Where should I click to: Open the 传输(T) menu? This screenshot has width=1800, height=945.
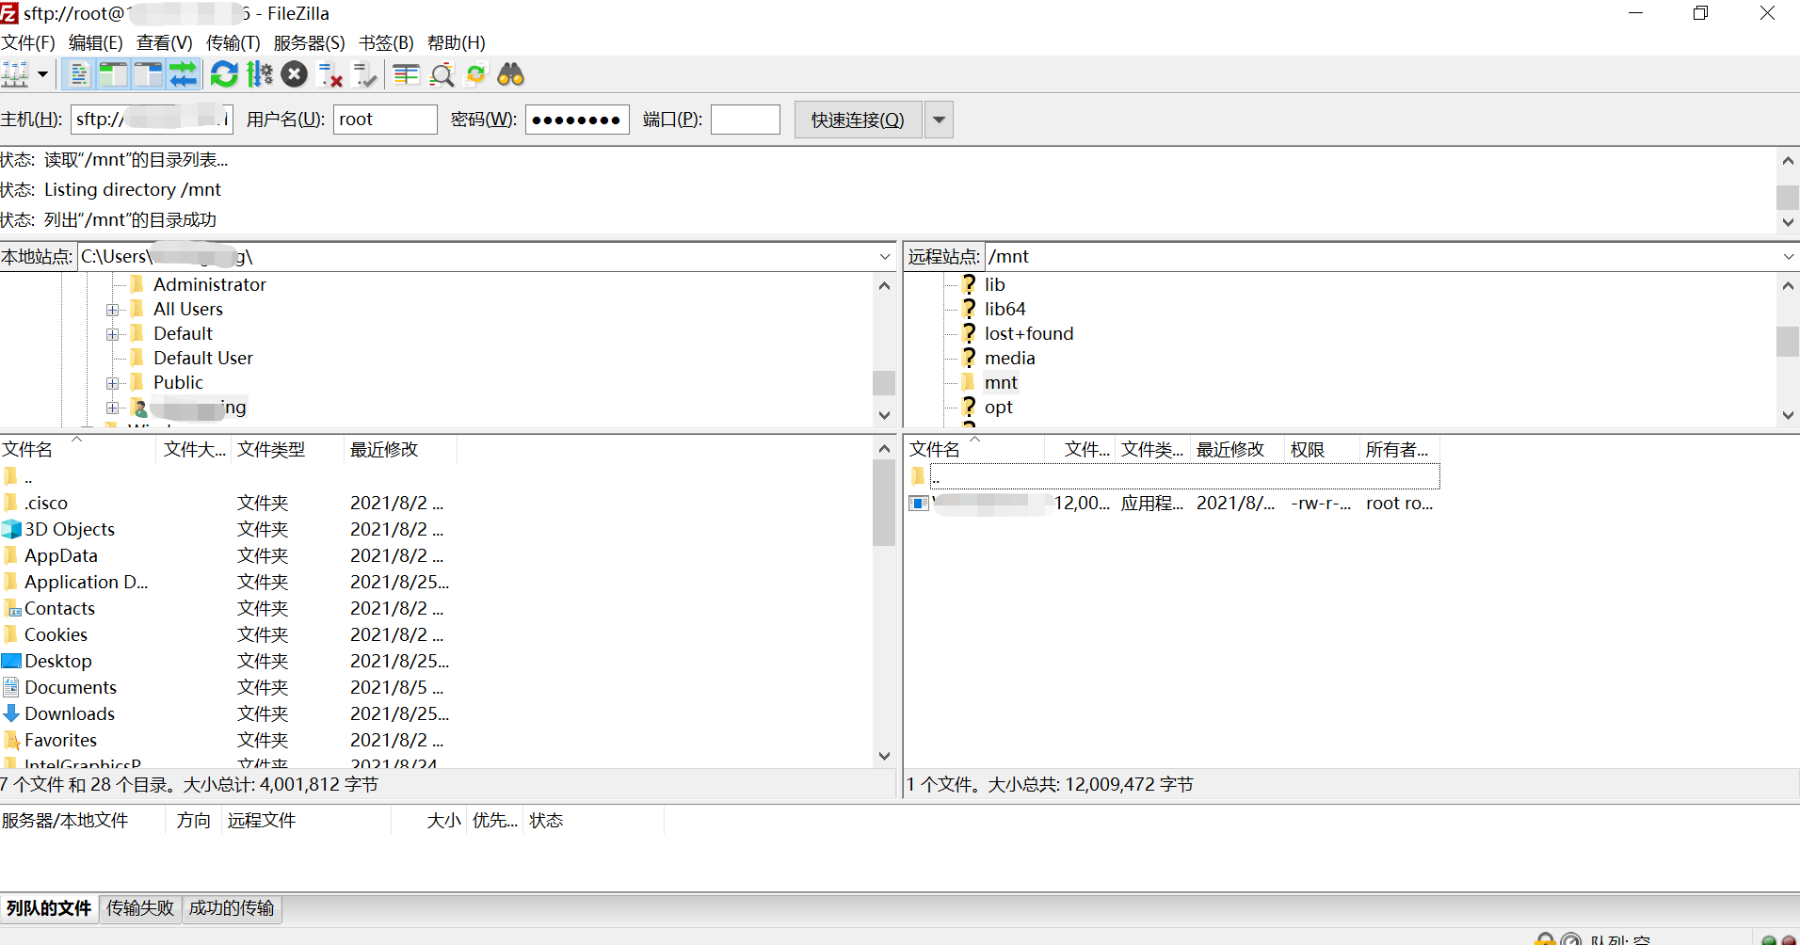(x=233, y=43)
